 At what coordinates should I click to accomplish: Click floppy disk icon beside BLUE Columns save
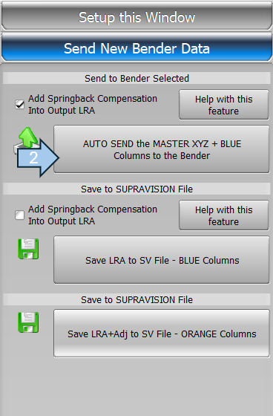point(28,249)
